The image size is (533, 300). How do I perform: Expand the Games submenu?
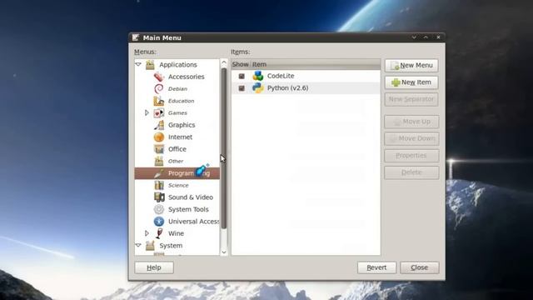[147, 112]
